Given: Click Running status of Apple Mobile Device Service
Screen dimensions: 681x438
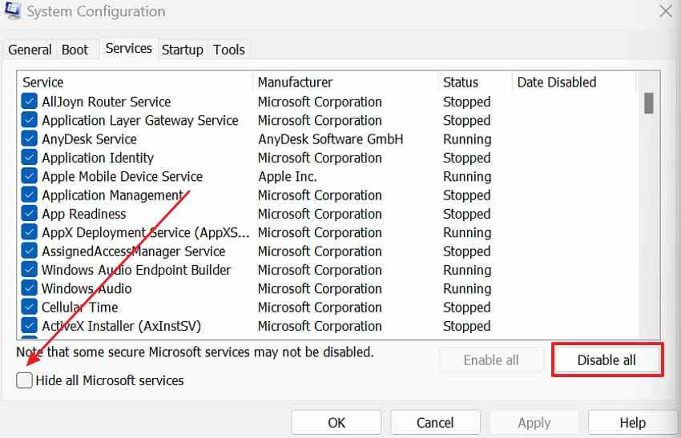Looking at the screenshot, I should pyautogui.click(x=467, y=176).
